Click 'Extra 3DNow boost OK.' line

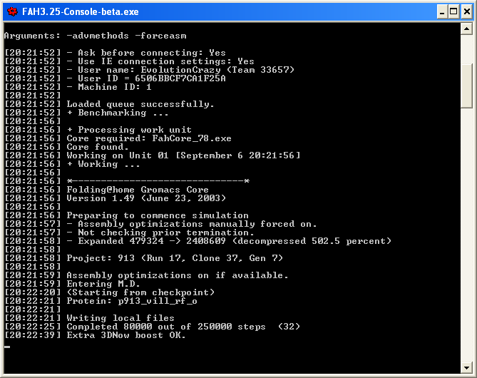point(96,335)
